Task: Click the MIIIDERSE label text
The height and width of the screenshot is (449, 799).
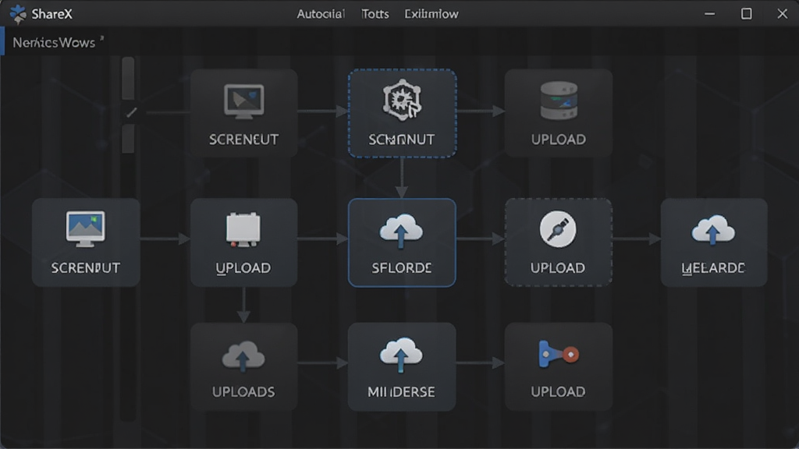Action: coord(401,392)
